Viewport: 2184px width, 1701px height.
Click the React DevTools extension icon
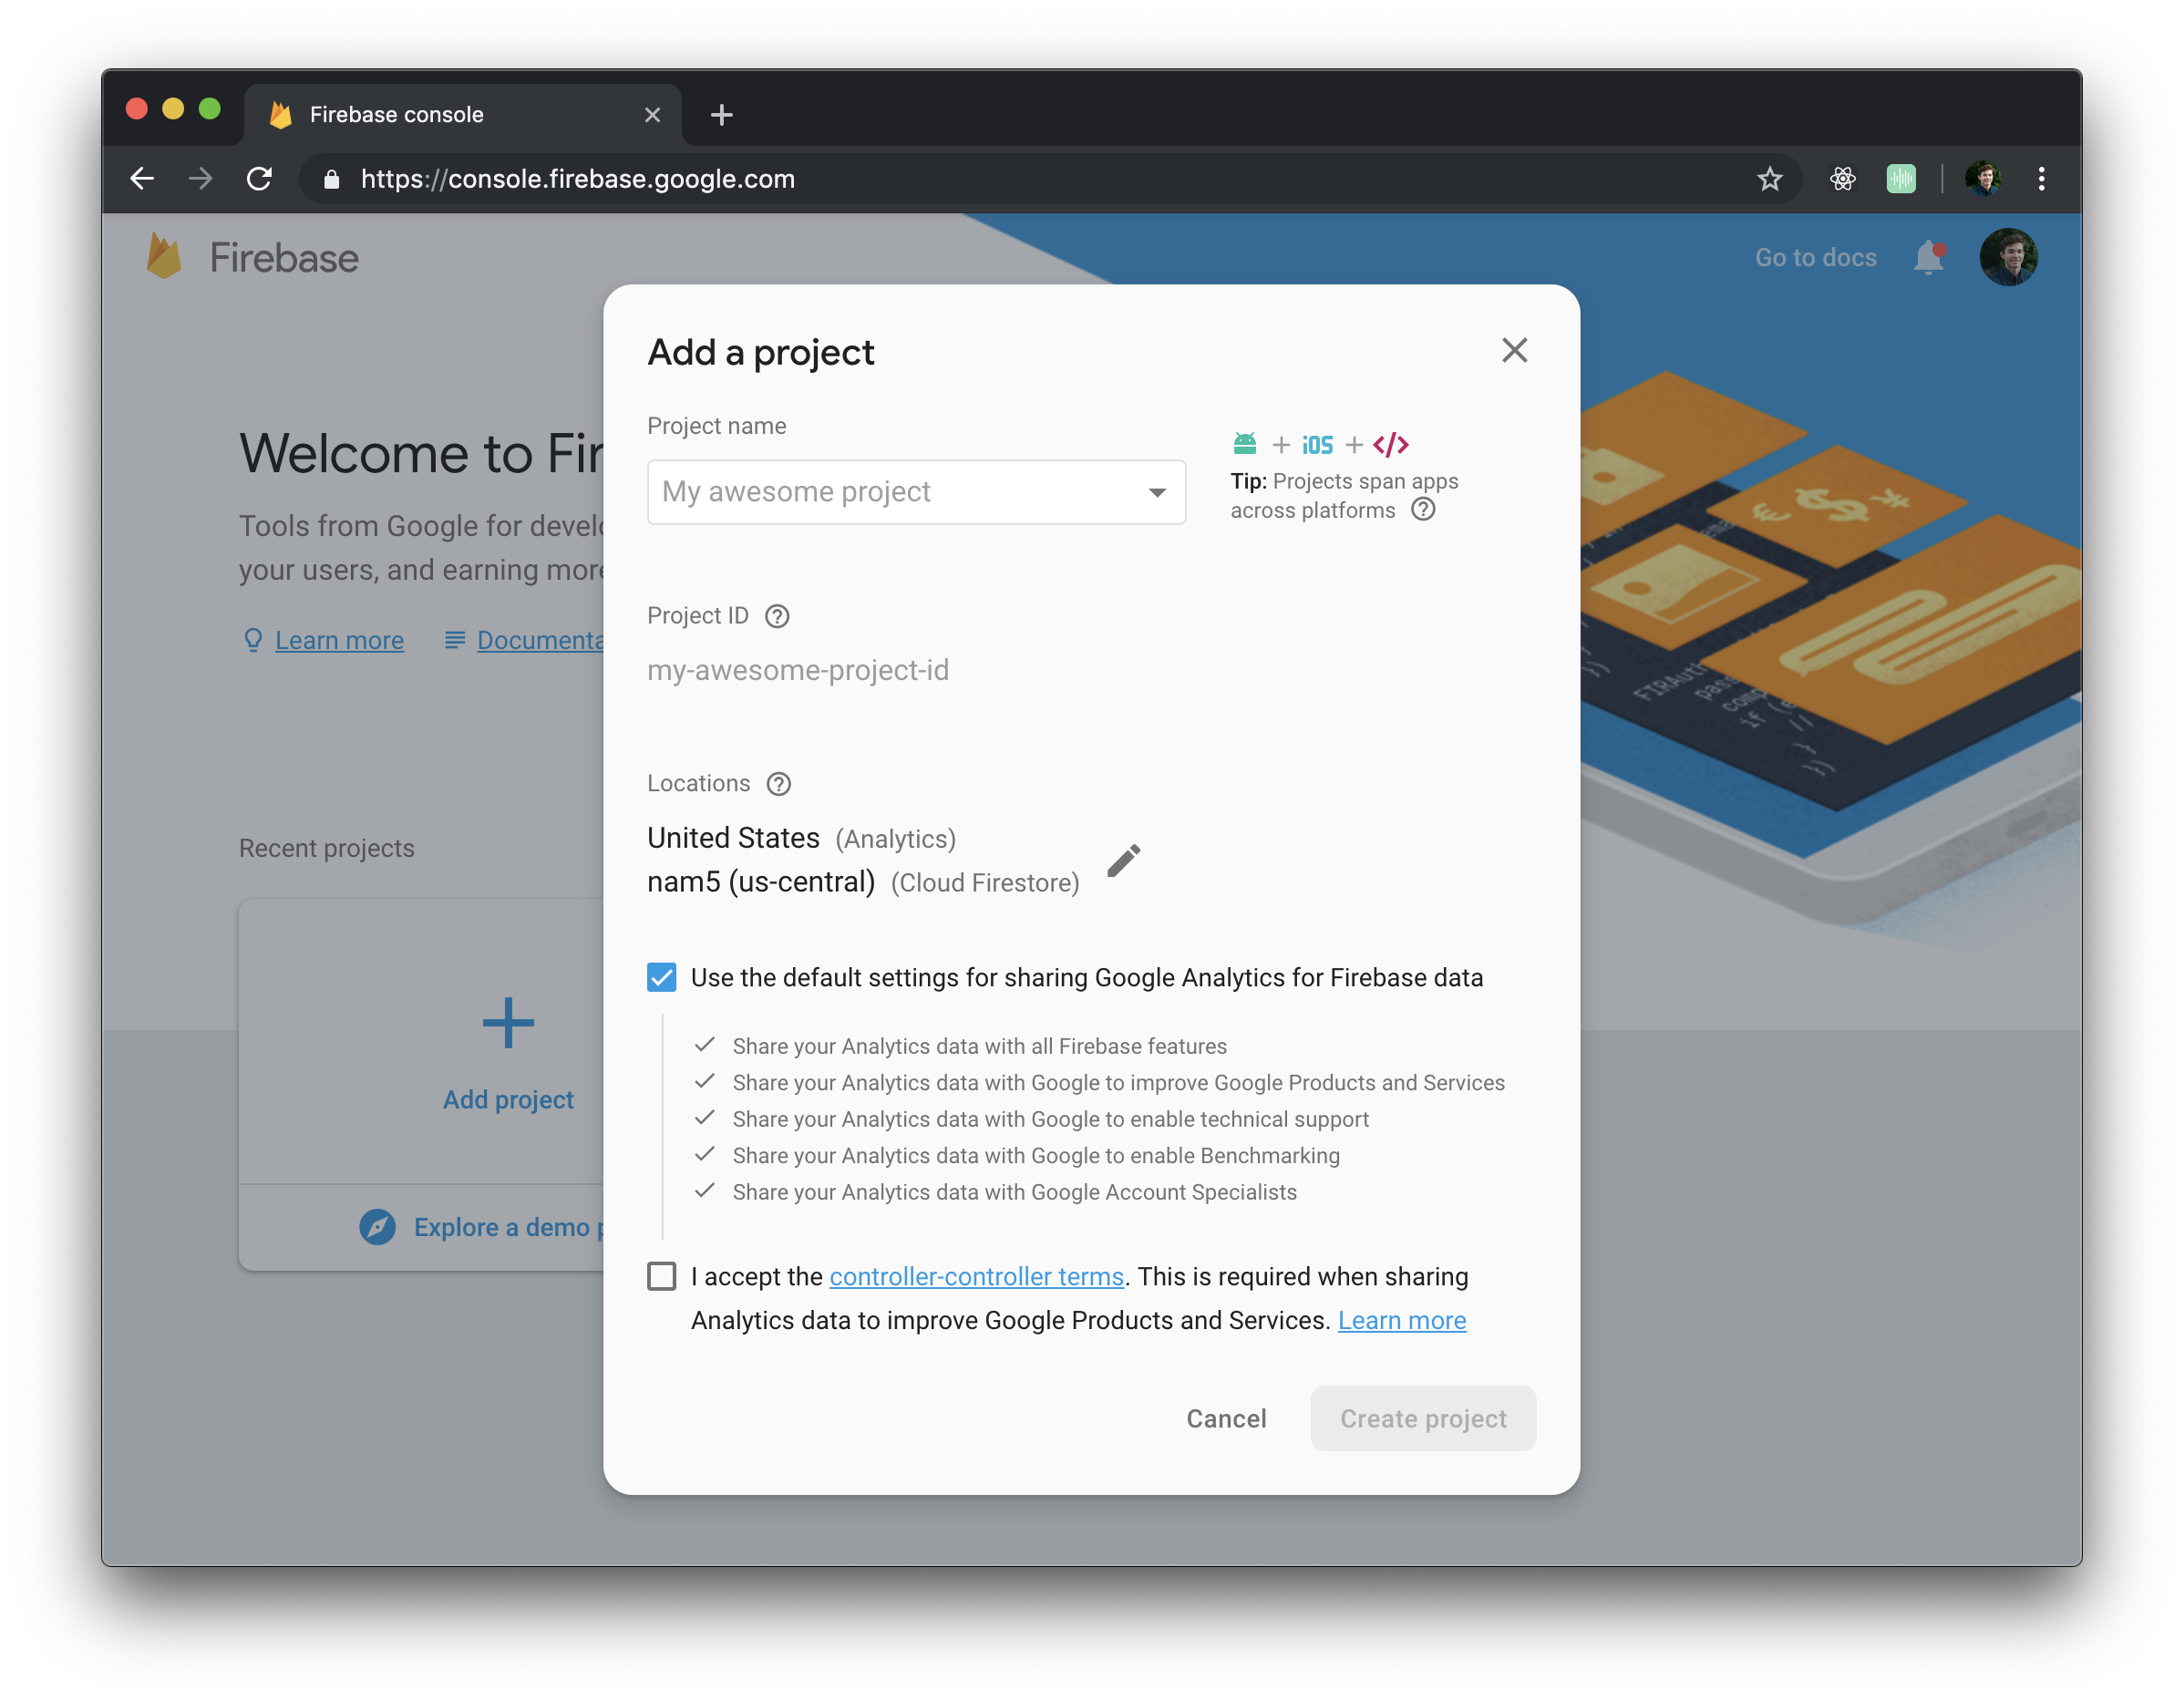tap(1842, 179)
